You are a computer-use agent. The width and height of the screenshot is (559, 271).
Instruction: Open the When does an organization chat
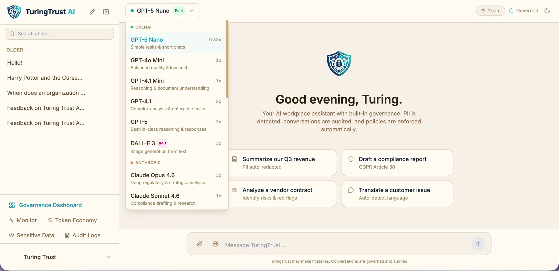pos(59,93)
